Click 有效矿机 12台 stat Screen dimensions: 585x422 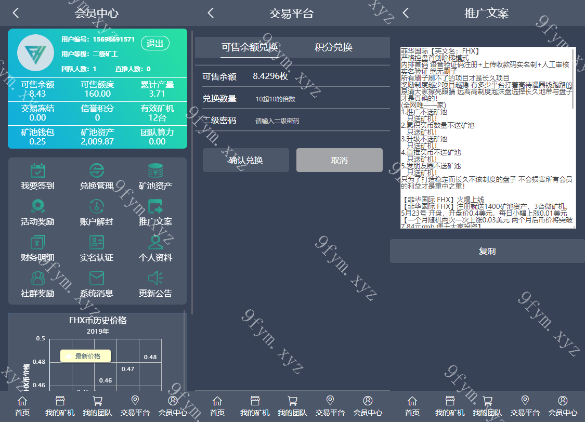tap(157, 113)
